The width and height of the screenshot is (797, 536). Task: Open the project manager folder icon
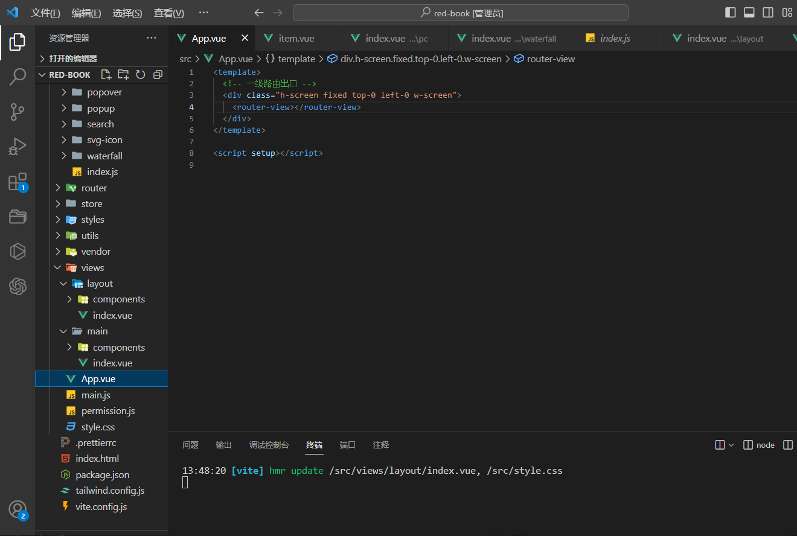18,217
